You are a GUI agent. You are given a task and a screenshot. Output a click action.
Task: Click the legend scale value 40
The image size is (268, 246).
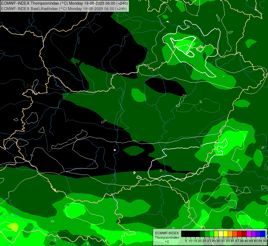tap(246, 241)
